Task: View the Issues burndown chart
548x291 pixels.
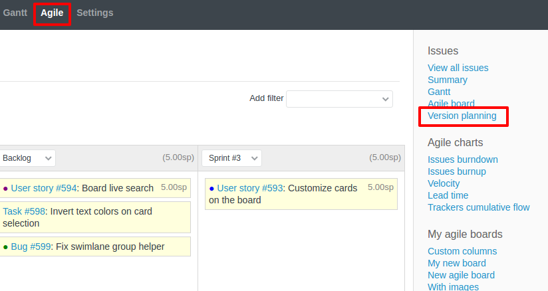Action: pos(462,159)
